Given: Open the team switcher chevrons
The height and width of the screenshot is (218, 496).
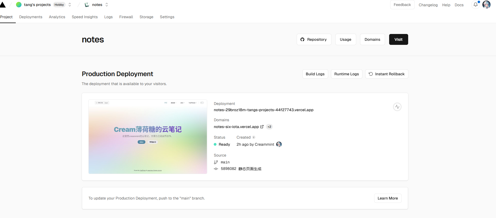Looking at the screenshot, I should pos(70,5).
